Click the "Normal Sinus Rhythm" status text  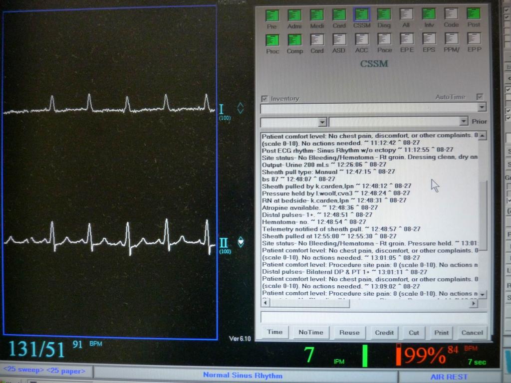(x=243, y=375)
